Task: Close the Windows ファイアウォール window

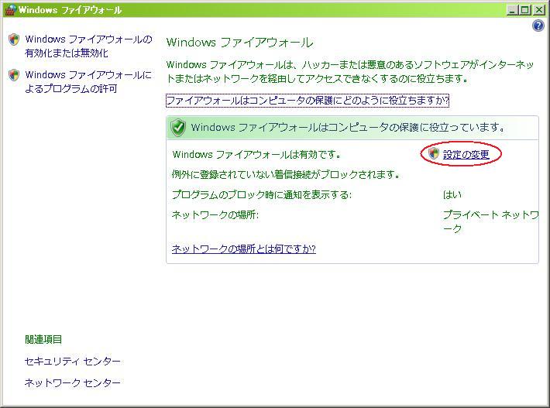Action: click(x=538, y=10)
